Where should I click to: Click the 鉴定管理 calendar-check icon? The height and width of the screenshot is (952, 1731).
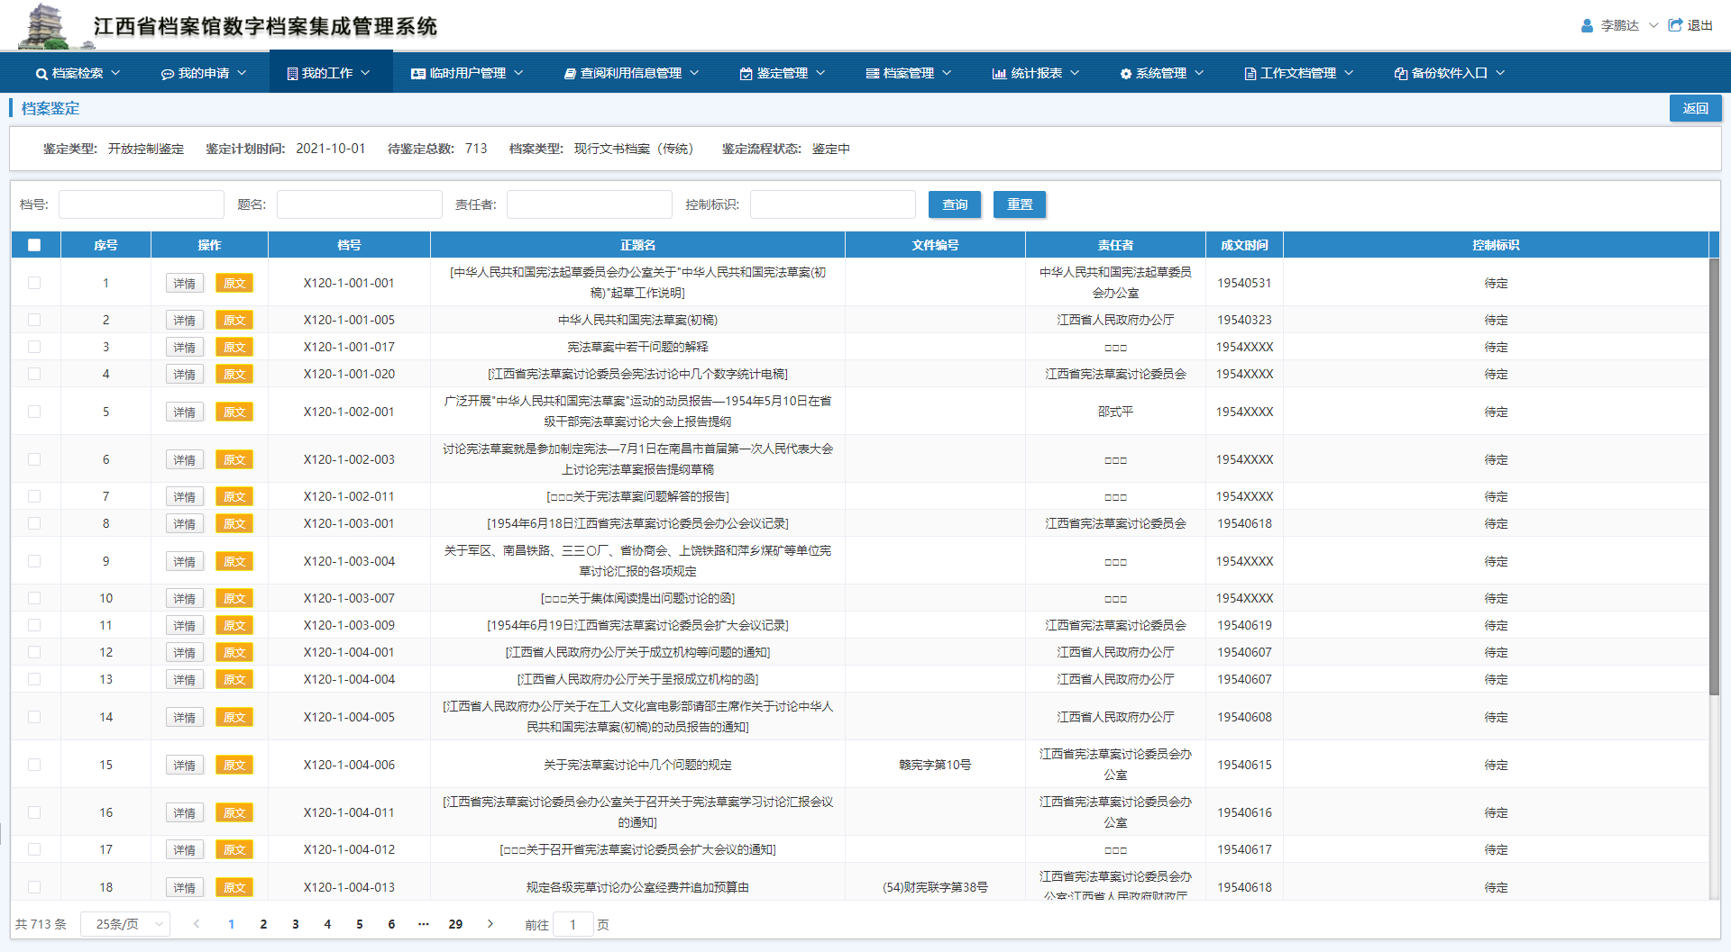point(746,74)
